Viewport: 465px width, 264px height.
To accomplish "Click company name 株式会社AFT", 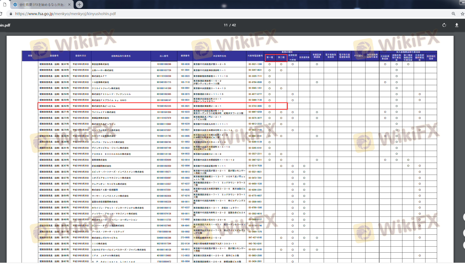I will [x=99, y=76].
